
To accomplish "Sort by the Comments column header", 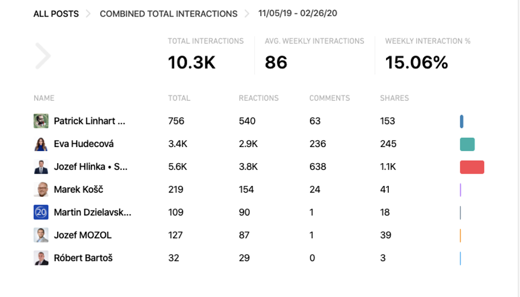I will 329,98.
